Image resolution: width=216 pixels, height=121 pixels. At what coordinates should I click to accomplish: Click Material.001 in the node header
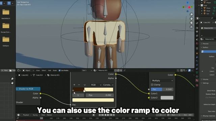[103, 70]
